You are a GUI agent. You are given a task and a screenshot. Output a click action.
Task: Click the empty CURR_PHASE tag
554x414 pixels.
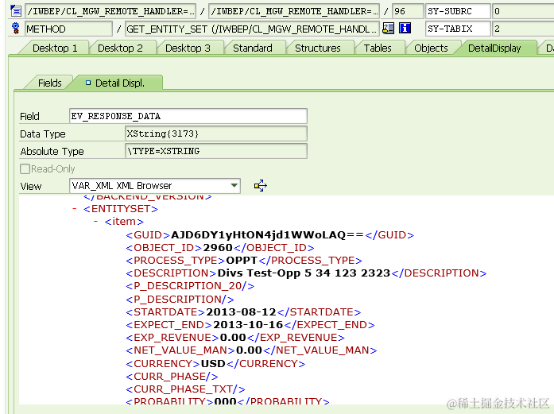172,376
